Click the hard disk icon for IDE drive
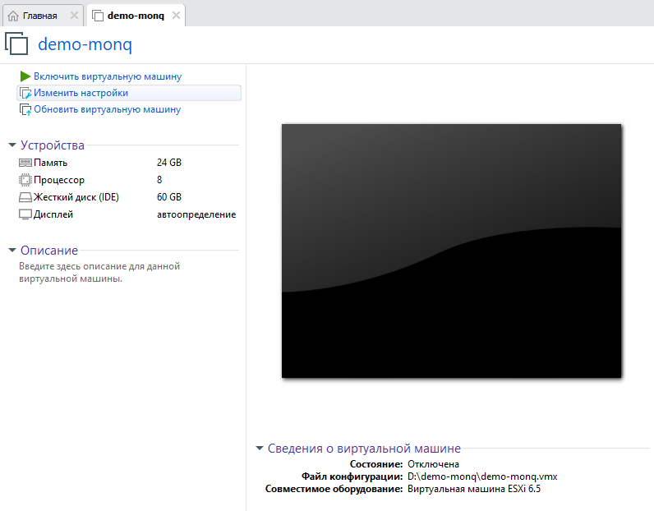The width and height of the screenshot is (654, 511). click(x=25, y=197)
